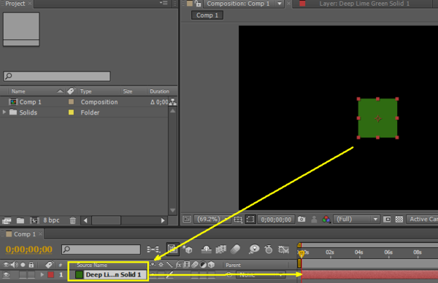Toggle Draft 3D mode in timeline

[187, 249]
